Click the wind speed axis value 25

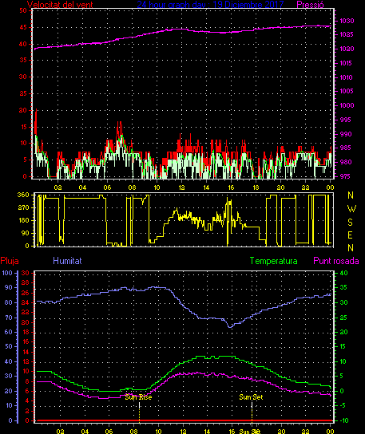click(23, 93)
